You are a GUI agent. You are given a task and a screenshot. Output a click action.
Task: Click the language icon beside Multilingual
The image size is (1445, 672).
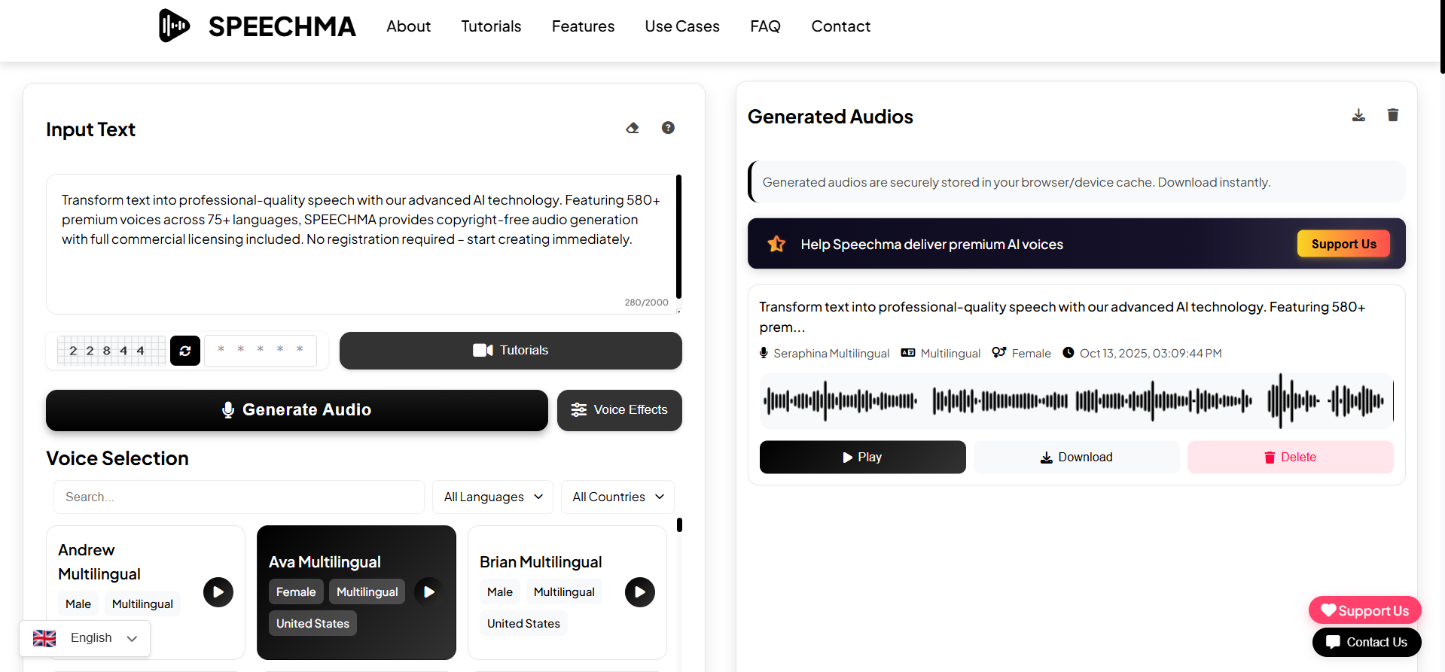click(x=908, y=353)
